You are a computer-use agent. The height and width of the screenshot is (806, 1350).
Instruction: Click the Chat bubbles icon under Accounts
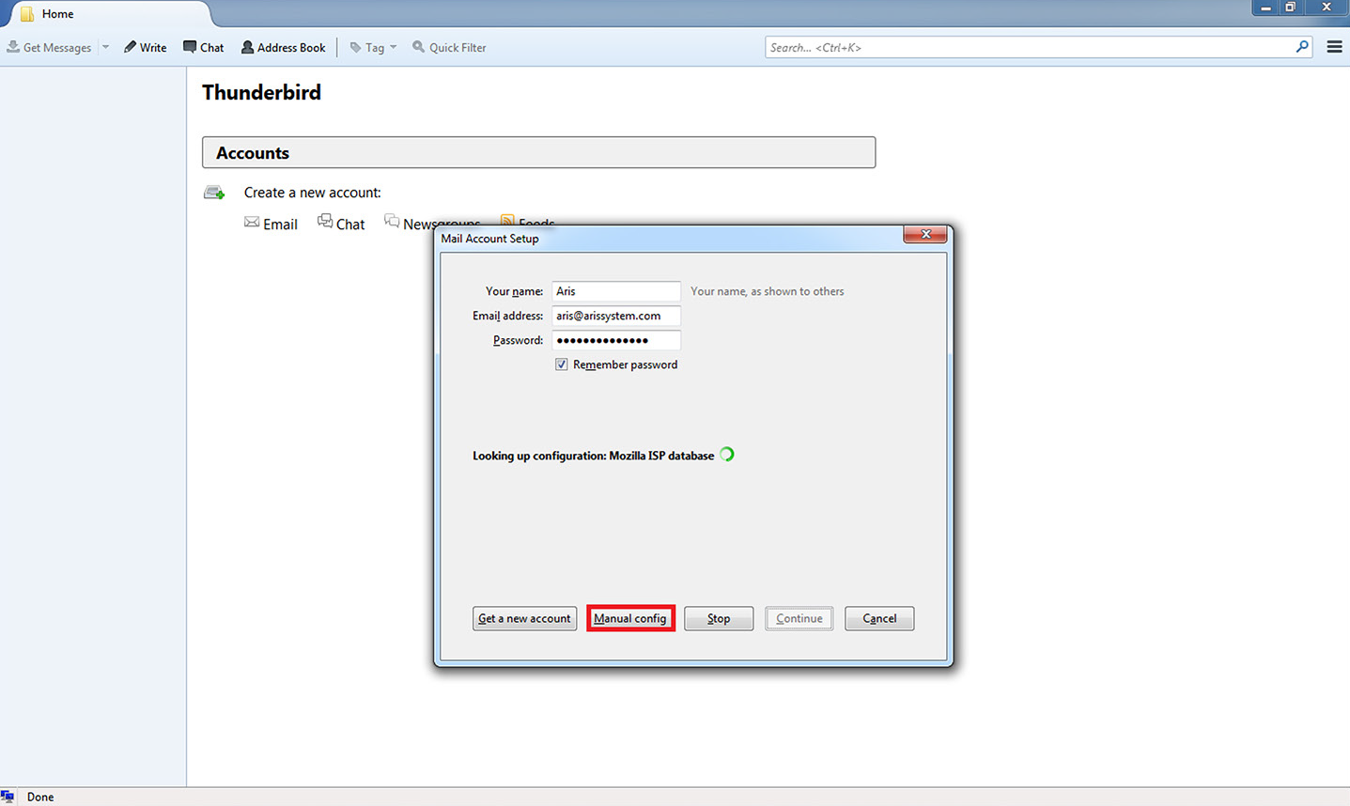coord(325,221)
